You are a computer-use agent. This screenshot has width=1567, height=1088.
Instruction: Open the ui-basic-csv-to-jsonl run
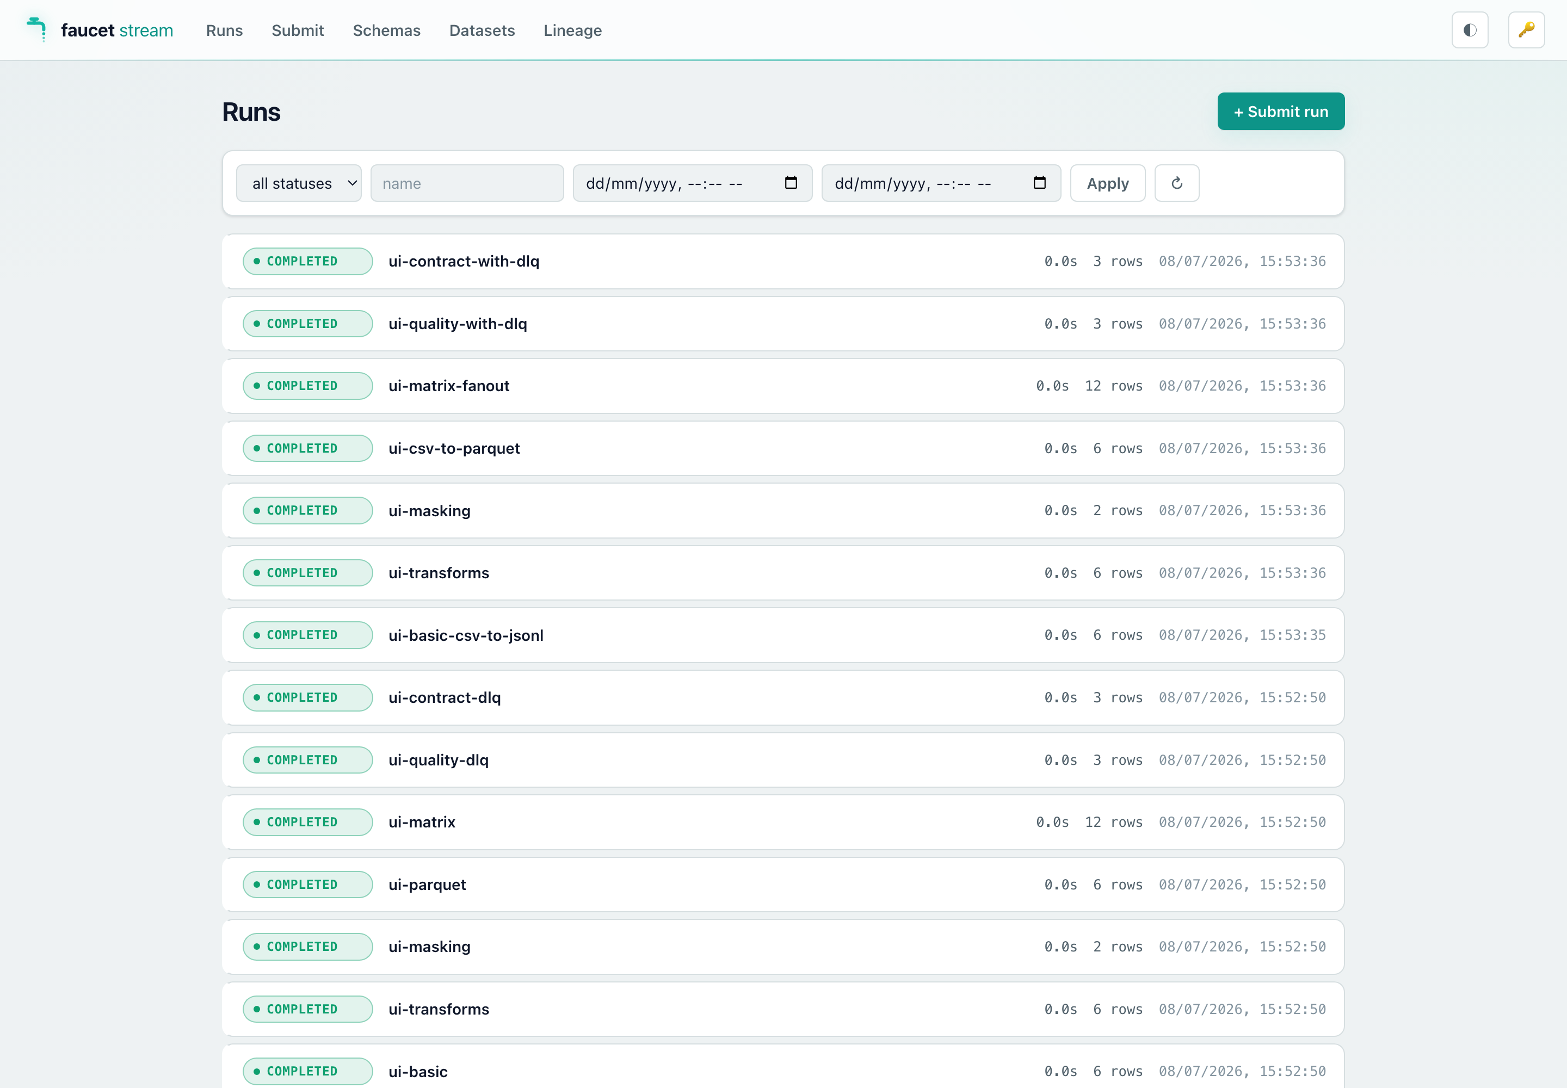(x=783, y=635)
